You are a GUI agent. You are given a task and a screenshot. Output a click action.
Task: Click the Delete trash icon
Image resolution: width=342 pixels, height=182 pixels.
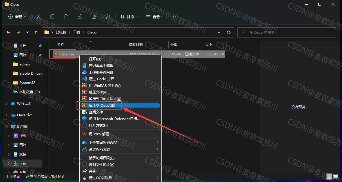(108, 17)
